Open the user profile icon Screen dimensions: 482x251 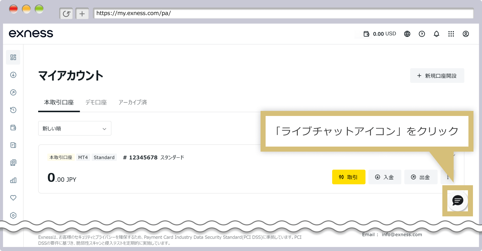click(466, 34)
